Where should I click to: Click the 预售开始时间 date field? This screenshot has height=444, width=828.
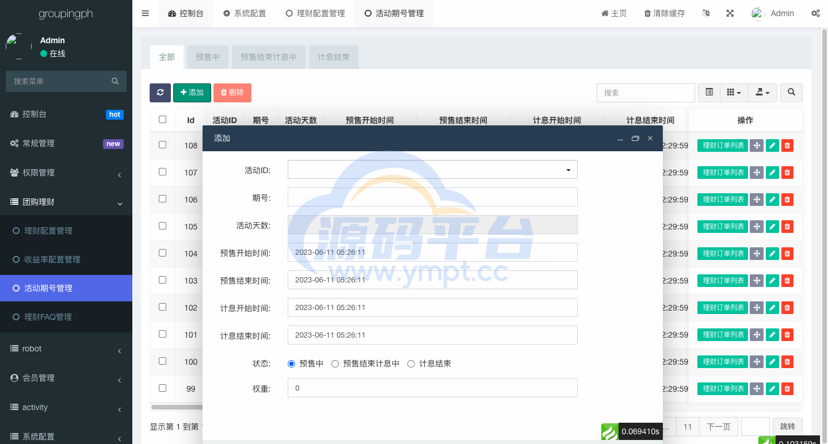[x=432, y=252]
